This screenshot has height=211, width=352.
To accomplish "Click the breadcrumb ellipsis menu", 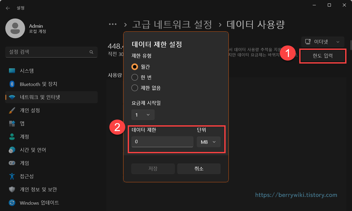I will [113, 24].
